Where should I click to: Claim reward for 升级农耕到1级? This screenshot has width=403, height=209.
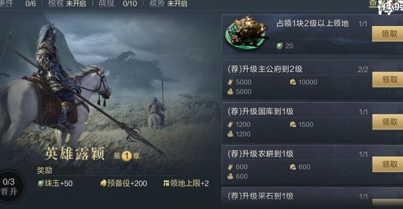(x=387, y=164)
